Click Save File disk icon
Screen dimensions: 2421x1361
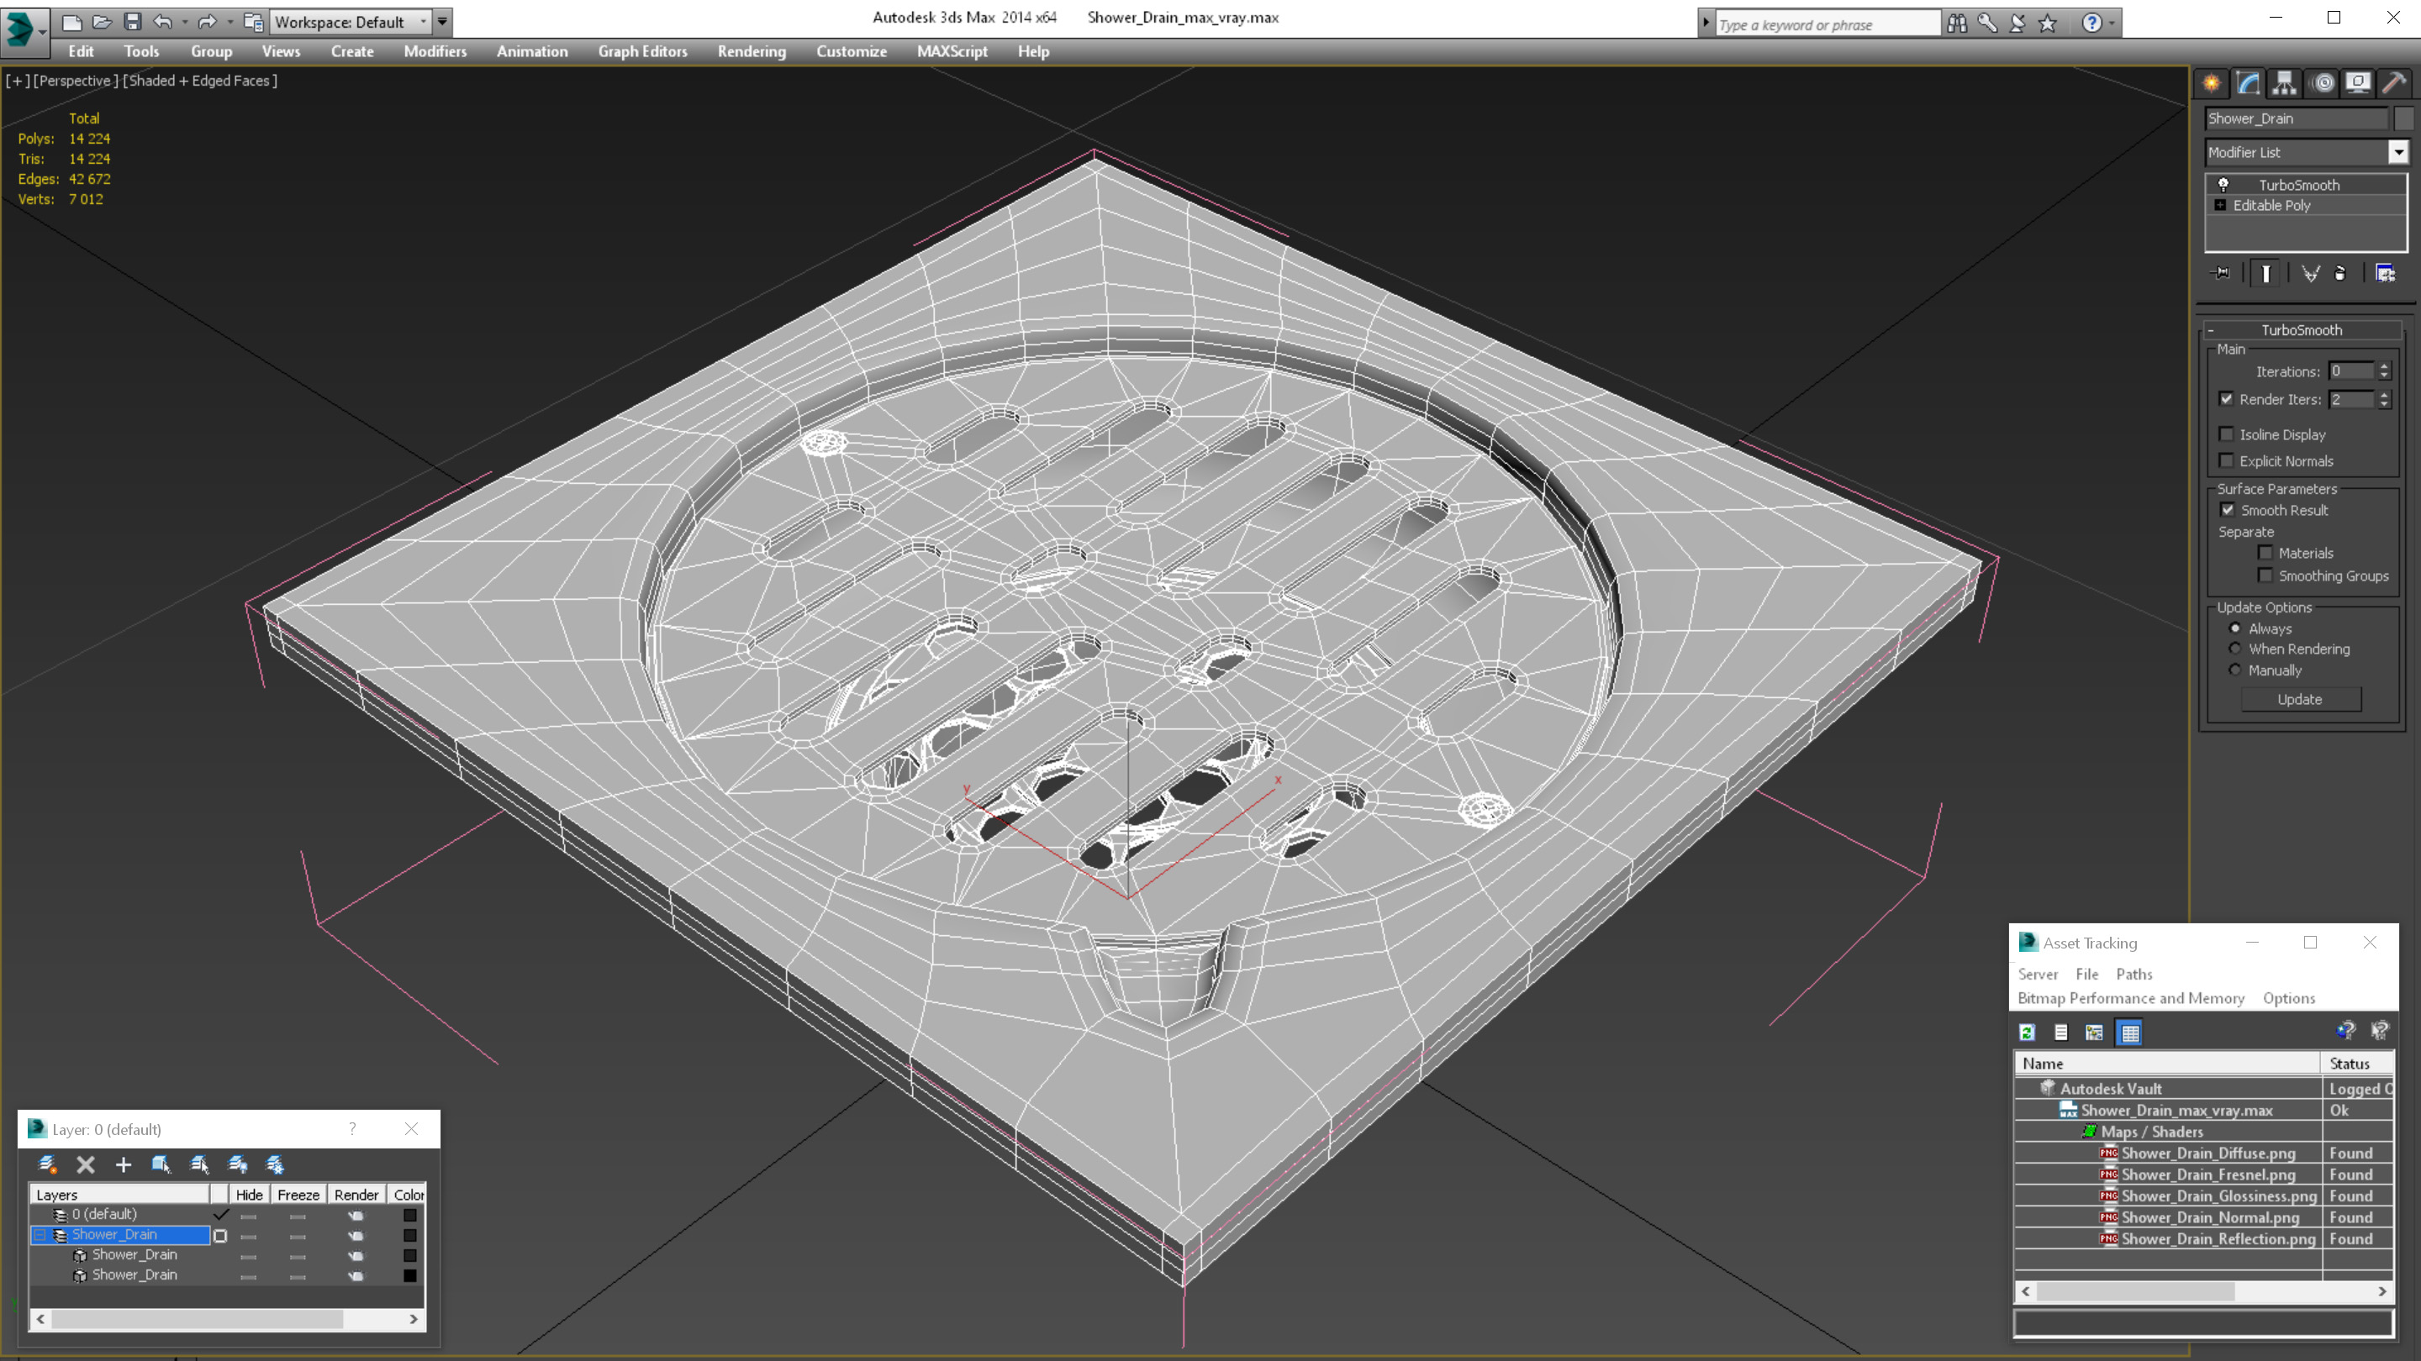coord(132,22)
